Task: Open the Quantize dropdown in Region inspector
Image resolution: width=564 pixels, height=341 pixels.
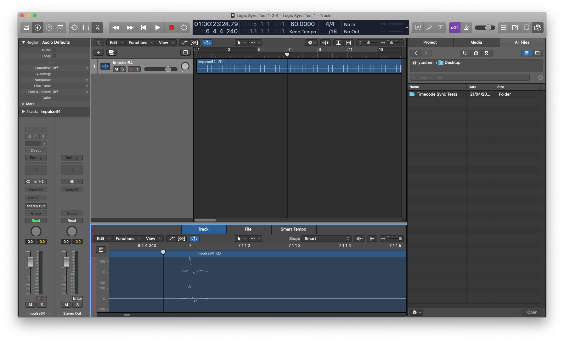Action: click(x=70, y=68)
